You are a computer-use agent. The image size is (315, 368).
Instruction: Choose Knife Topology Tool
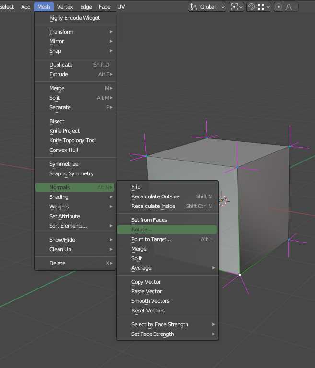[75, 140]
